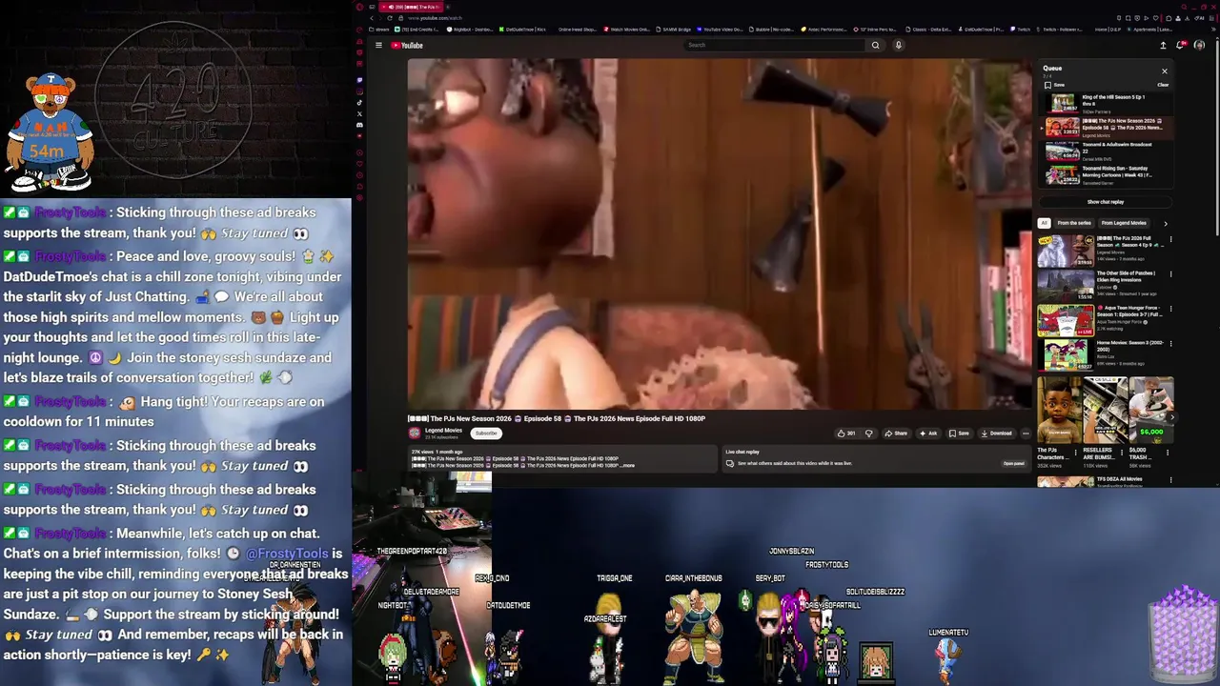Activate voice search microphone icon
The image size is (1220, 686).
click(x=898, y=45)
